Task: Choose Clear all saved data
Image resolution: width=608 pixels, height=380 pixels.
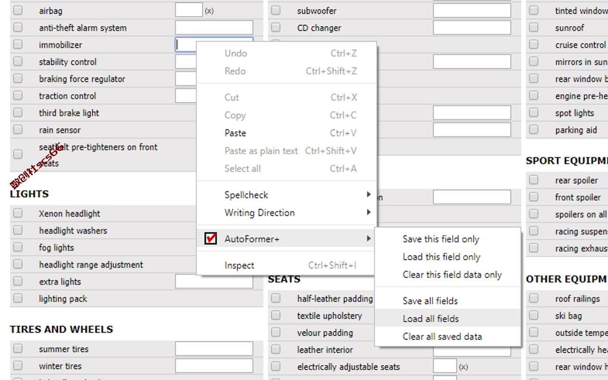Action: [x=448, y=336]
